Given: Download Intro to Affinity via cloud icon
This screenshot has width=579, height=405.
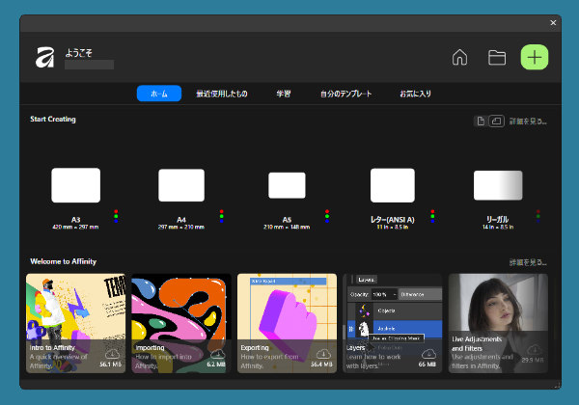Looking at the screenshot, I should pos(112,354).
